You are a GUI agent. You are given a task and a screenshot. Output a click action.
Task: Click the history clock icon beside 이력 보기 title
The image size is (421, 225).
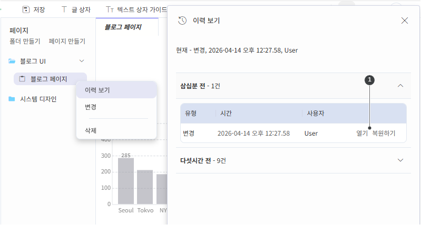[x=182, y=21]
